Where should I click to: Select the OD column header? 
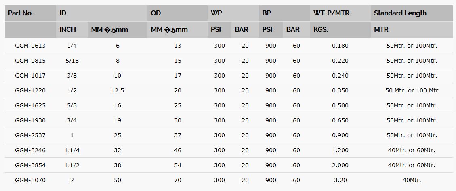[156, 13]
